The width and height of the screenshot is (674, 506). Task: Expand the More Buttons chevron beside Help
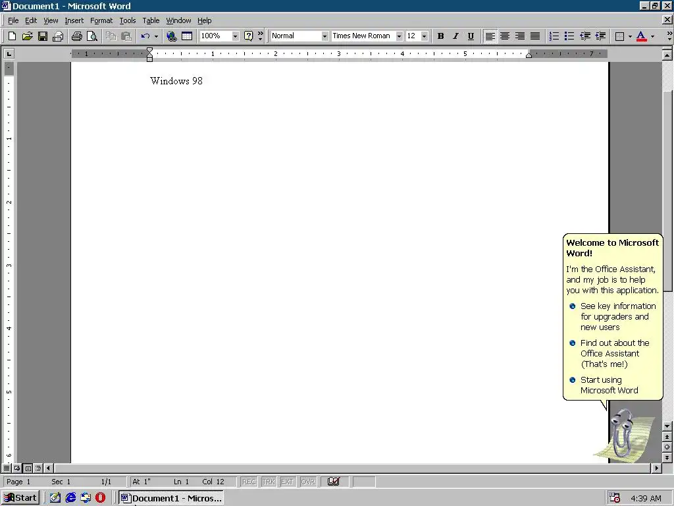[x=260, y=36]
